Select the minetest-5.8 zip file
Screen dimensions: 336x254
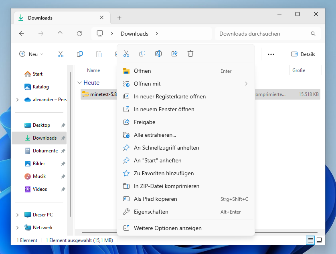99,94
